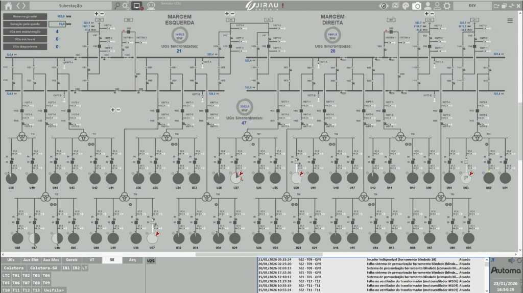This screenshot has width=523, height=293.
Task: Open the color palette theme icon
Action: point(406,6)
